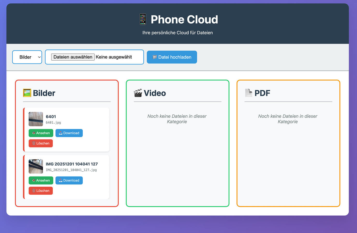Open the 6401 image thumbnail
This screenshot has height=233, width=357.
point(36,119)
